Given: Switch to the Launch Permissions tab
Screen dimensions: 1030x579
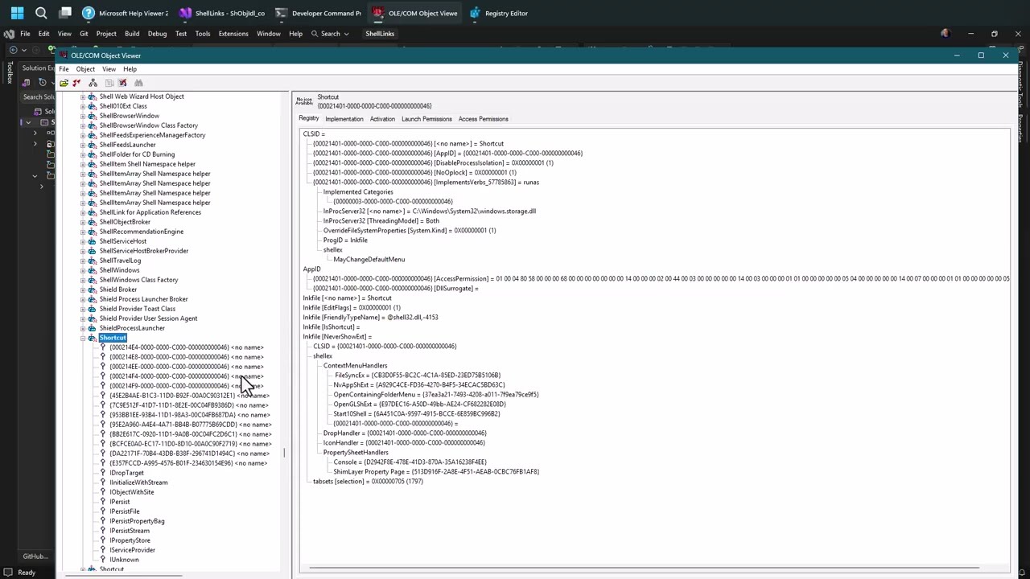Looking at the screenshot, I should coord(426,119).
